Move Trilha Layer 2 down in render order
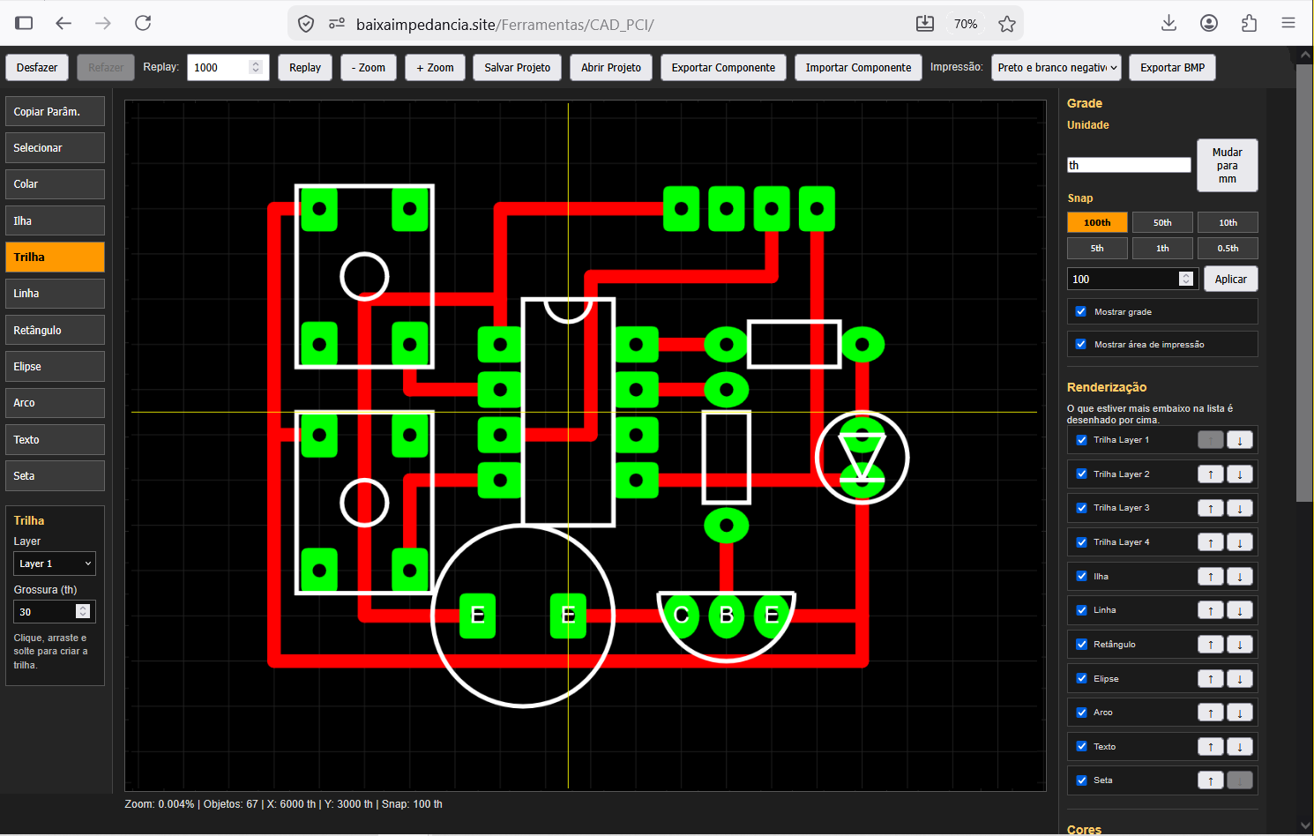Image resolution: width=1314 pixels, height=836 pixels. click(1239, 474)
